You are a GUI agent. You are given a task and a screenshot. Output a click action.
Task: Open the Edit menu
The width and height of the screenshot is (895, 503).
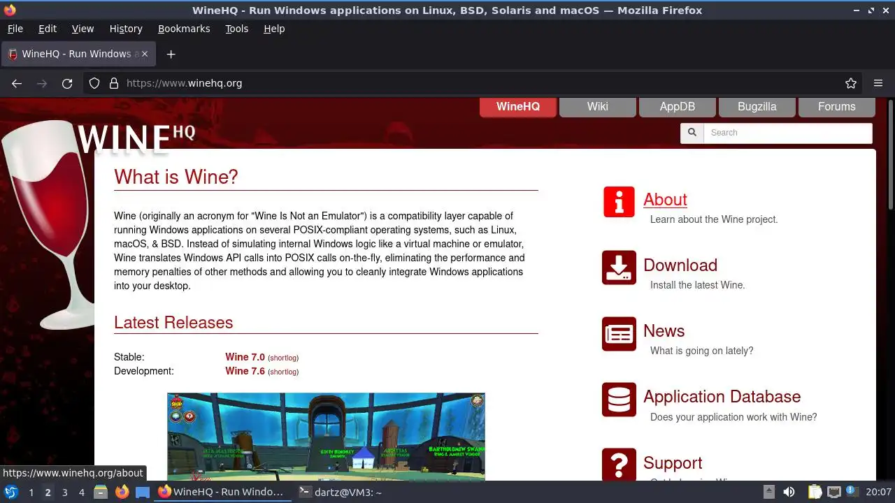48,29
